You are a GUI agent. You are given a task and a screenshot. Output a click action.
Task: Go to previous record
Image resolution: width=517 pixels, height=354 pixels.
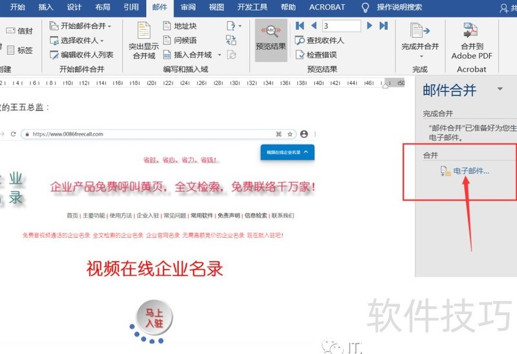tap(314, 26)
